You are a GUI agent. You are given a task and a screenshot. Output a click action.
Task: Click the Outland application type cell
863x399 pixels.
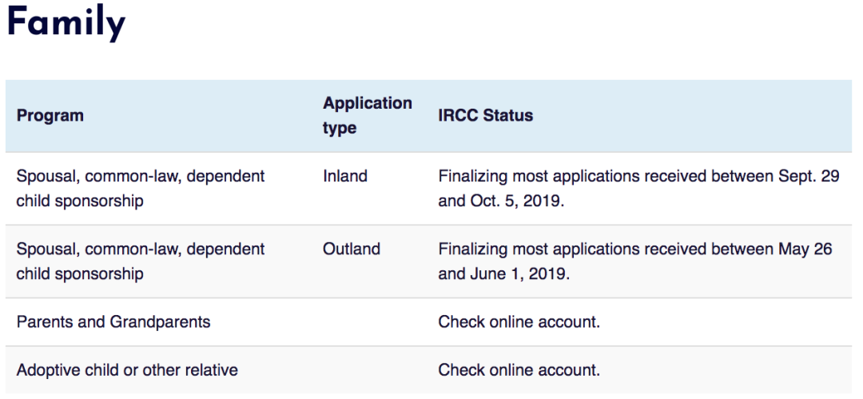351,249
